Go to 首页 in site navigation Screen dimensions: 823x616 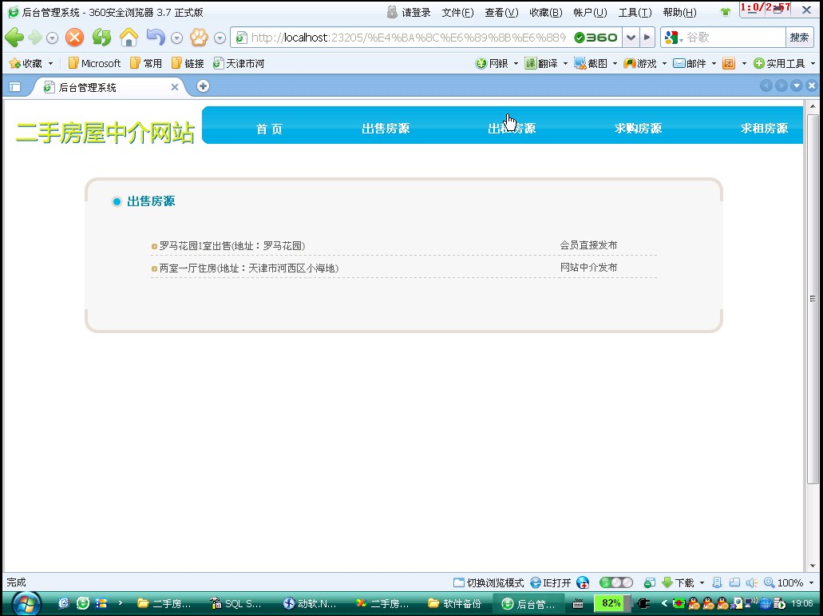pos(269,129)
